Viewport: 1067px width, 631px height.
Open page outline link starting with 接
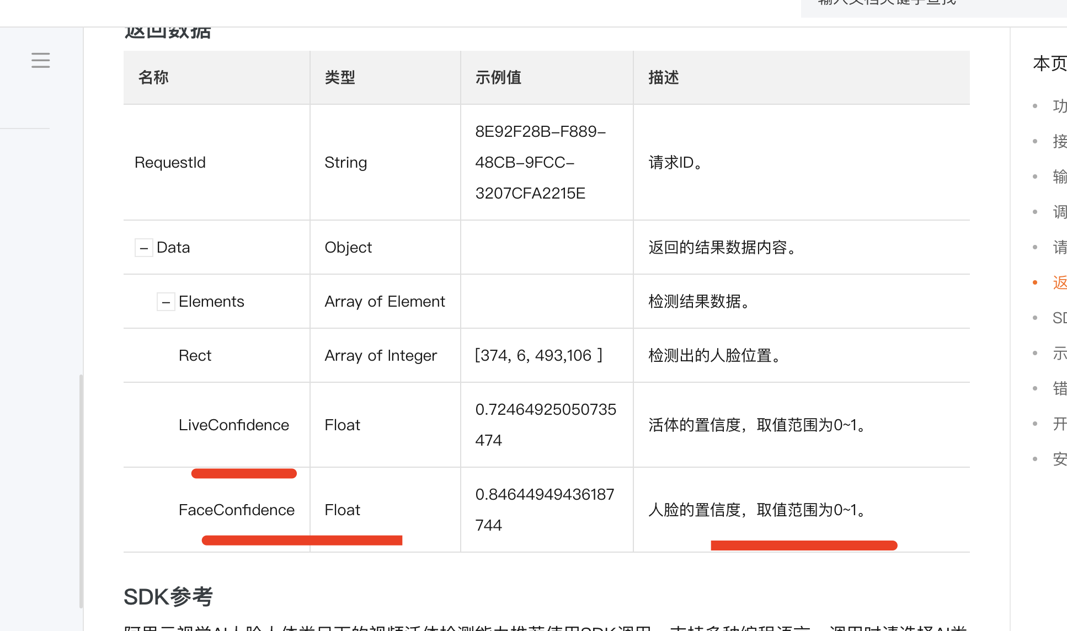pyautogui.click(x=1059, y=141)
